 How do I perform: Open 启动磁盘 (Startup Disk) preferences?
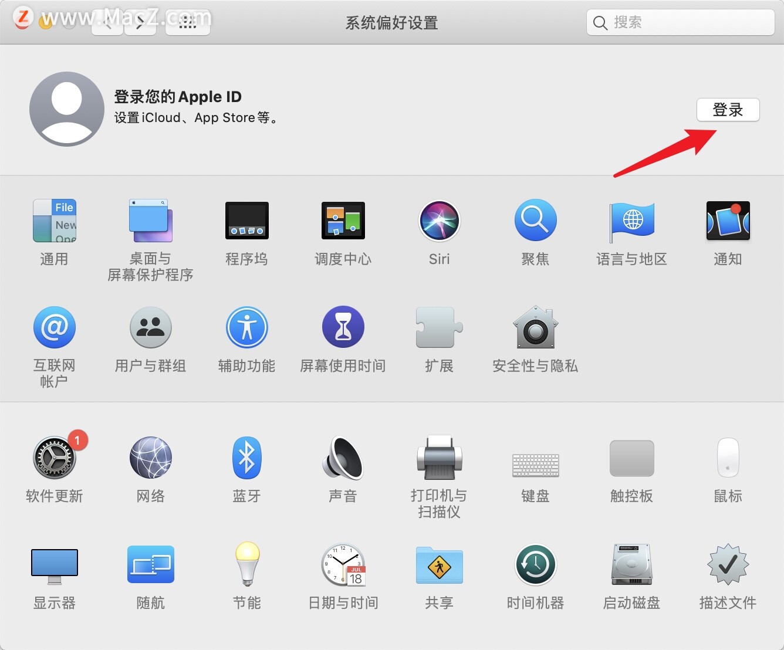[x=632, y=564]
